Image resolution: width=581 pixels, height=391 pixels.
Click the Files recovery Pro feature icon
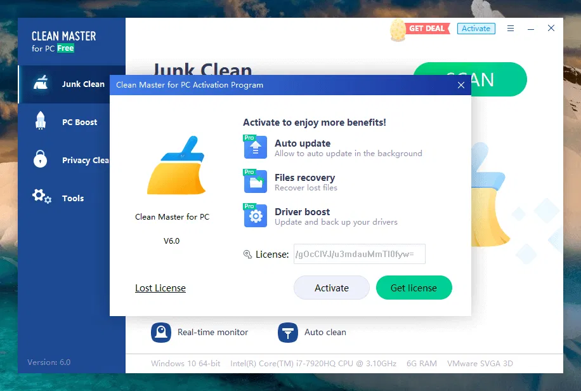click(x=254, y=181)
